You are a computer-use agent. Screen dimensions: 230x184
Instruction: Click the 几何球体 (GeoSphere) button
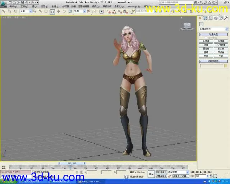click(221, 45)
